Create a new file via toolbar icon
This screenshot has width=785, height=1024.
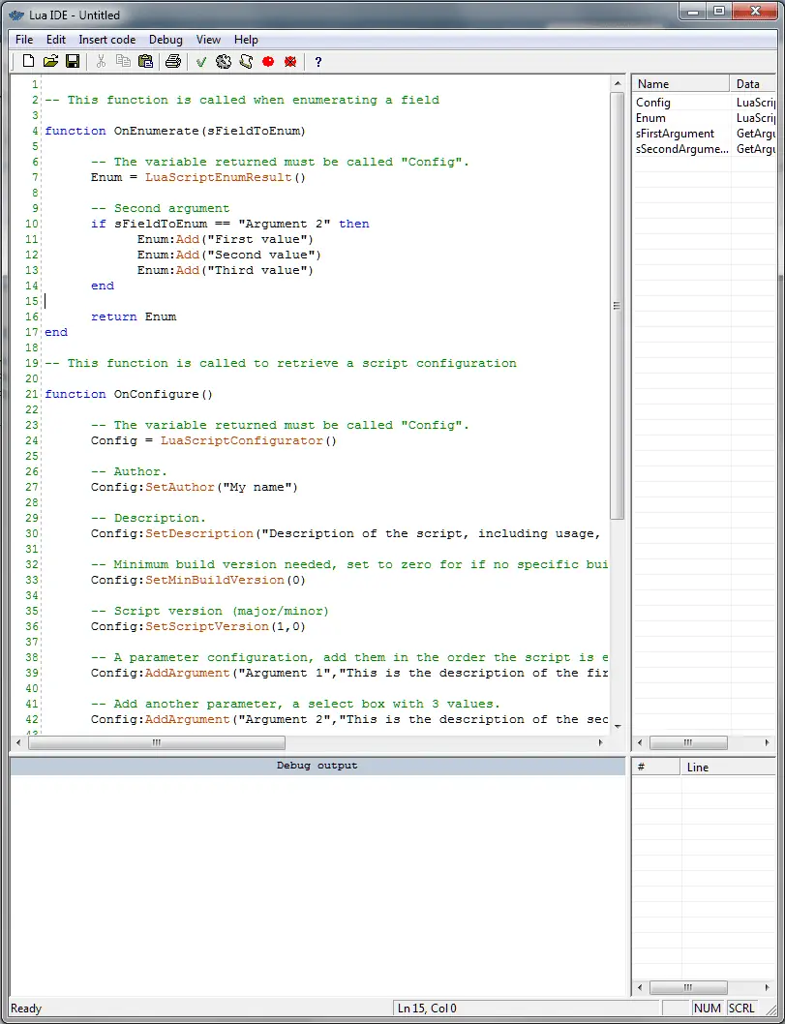pyautogui.click(x=28, y=61)
